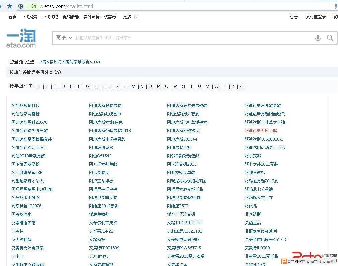
Task: Open keyword 阿卡珊瑚吊坠CRR
Action: coord(27,172)
